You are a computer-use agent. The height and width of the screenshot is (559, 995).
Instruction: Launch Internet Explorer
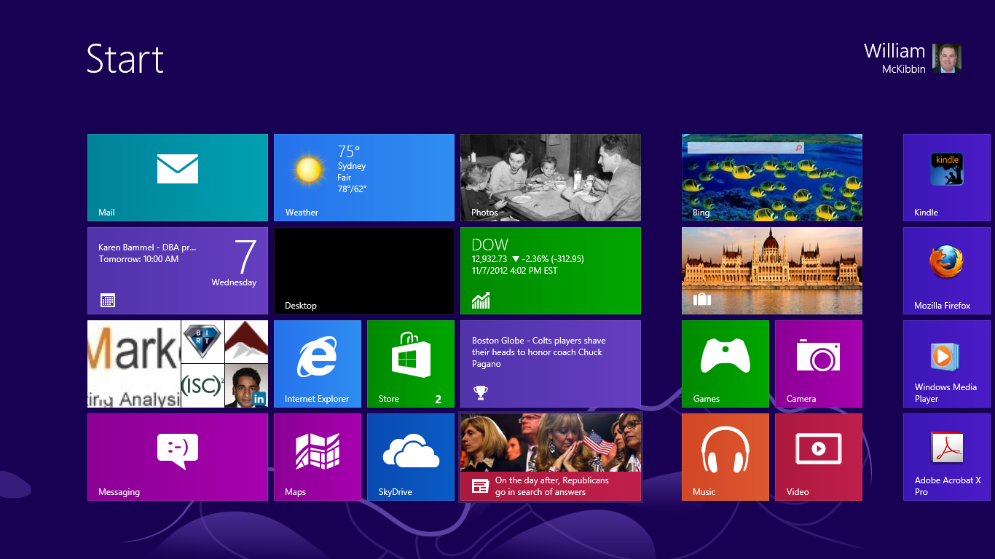coord(318,363)
